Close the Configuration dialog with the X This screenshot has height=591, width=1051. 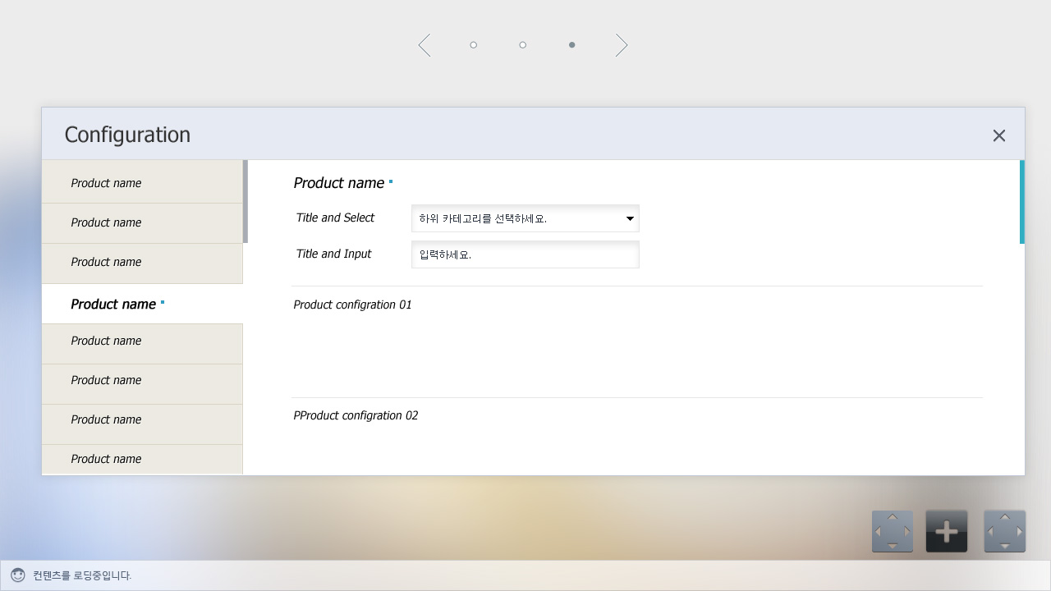[x=998, y=135]
